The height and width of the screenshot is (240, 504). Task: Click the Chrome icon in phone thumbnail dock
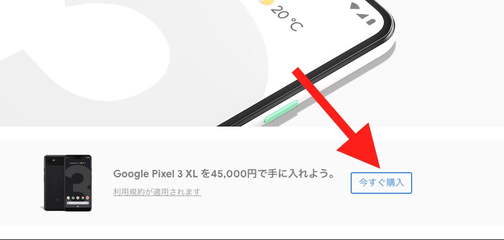[x=83, y=198]
